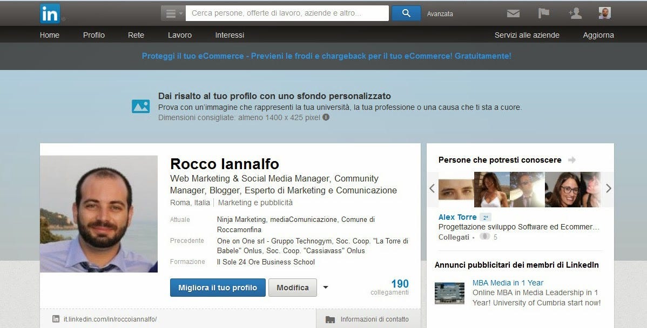The height and width of the screenshot is (328, 647).
Task: Expand the arrow next to Modifica
Action: click(326, 287)
